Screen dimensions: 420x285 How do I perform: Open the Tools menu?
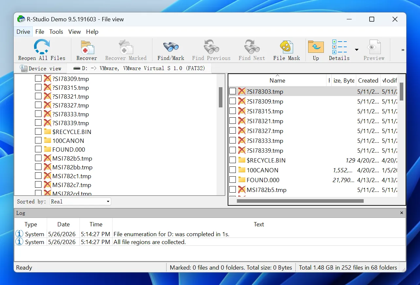[x=56, y=32]
